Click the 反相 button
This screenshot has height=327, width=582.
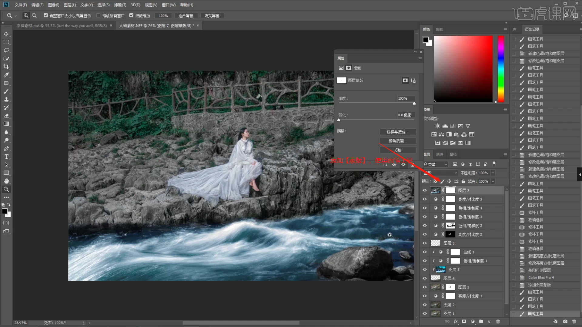tap(398, 150)
